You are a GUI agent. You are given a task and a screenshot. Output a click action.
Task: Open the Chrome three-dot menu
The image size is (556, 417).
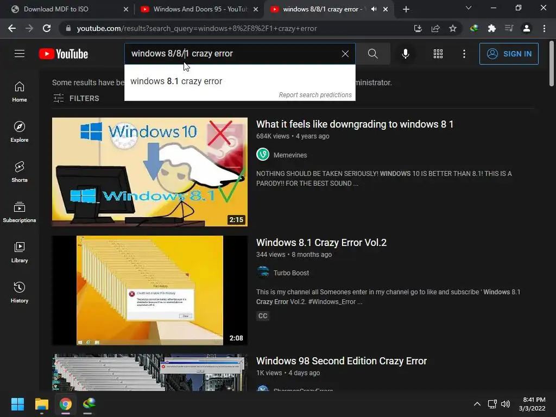click(x=544, y=28)
